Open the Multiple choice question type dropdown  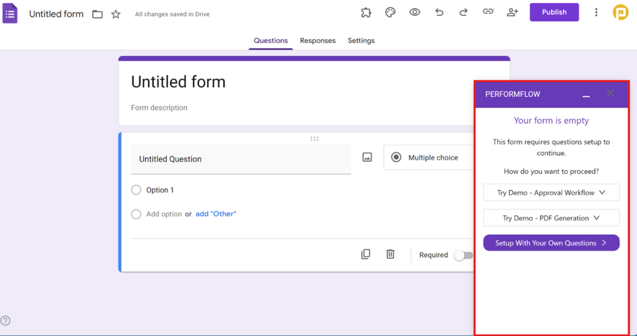pyautogui.click(x=429, y=158)
